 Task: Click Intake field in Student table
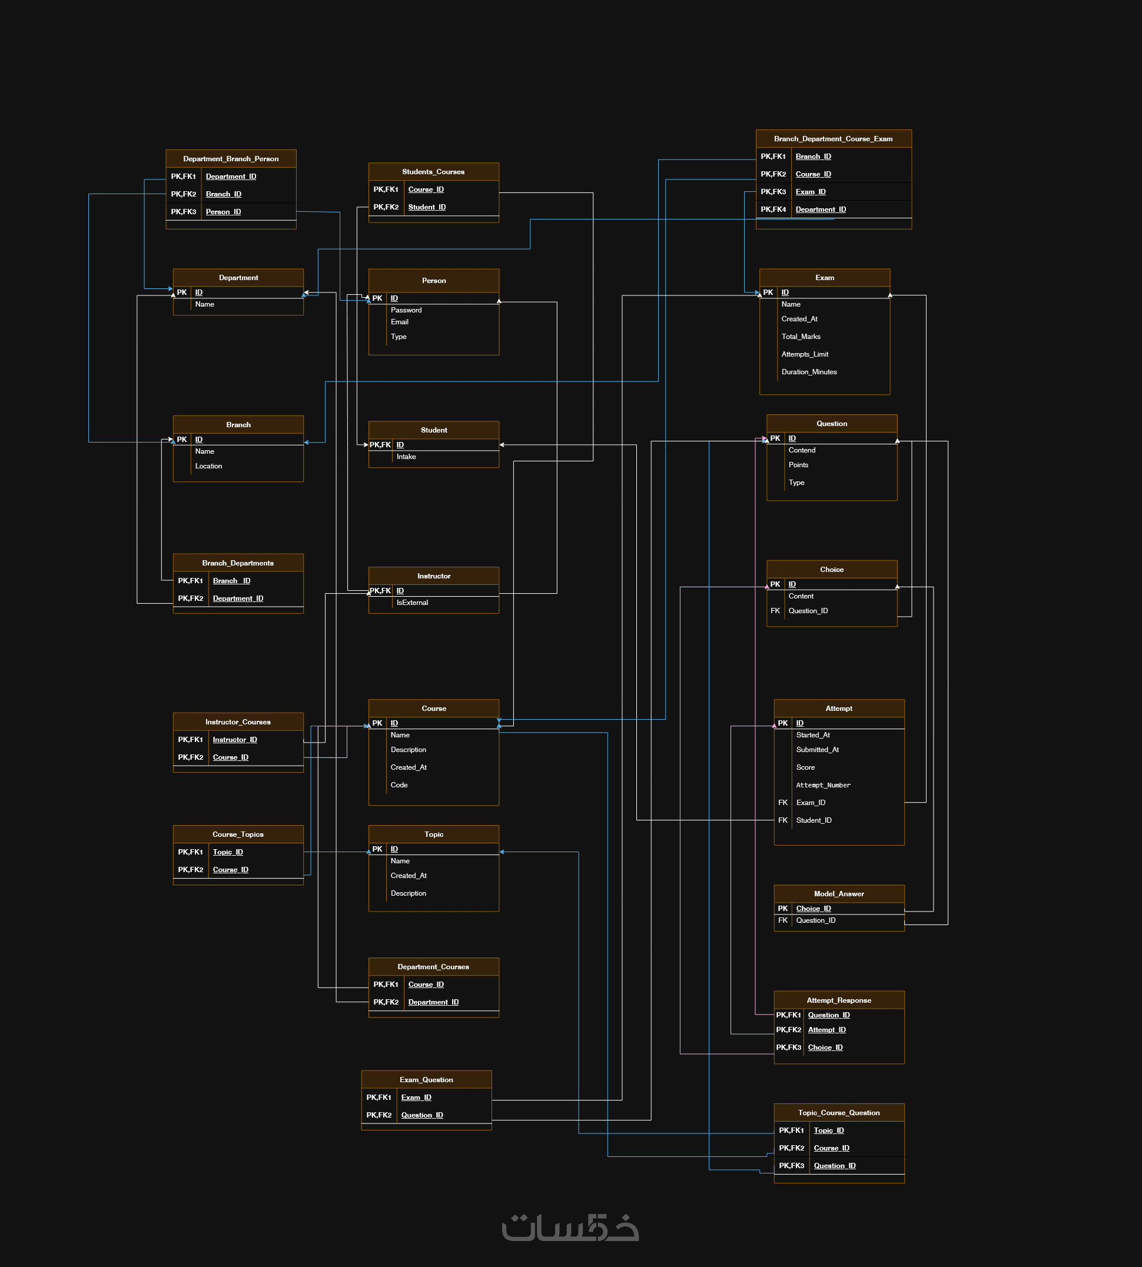pos(406,457)
